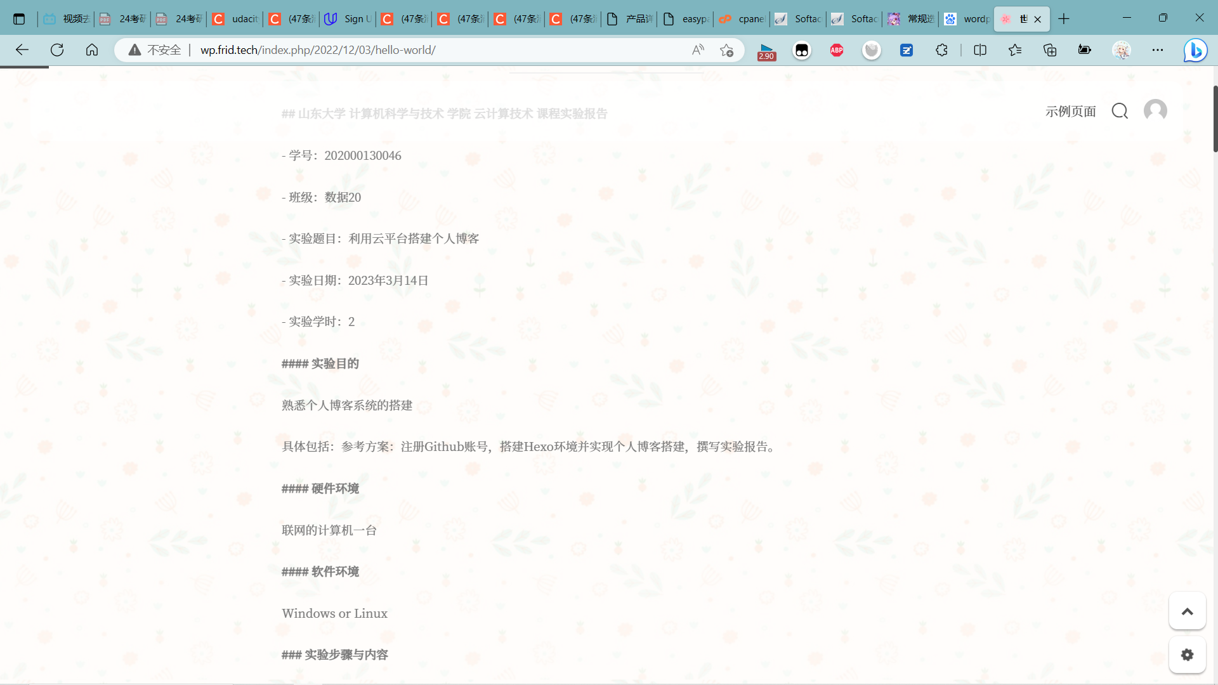Click the back navigation arrow
The height and width of the screenshot is (685, 1218).
(22, 50)
